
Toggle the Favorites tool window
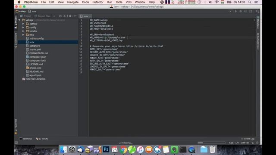point(16,127)
